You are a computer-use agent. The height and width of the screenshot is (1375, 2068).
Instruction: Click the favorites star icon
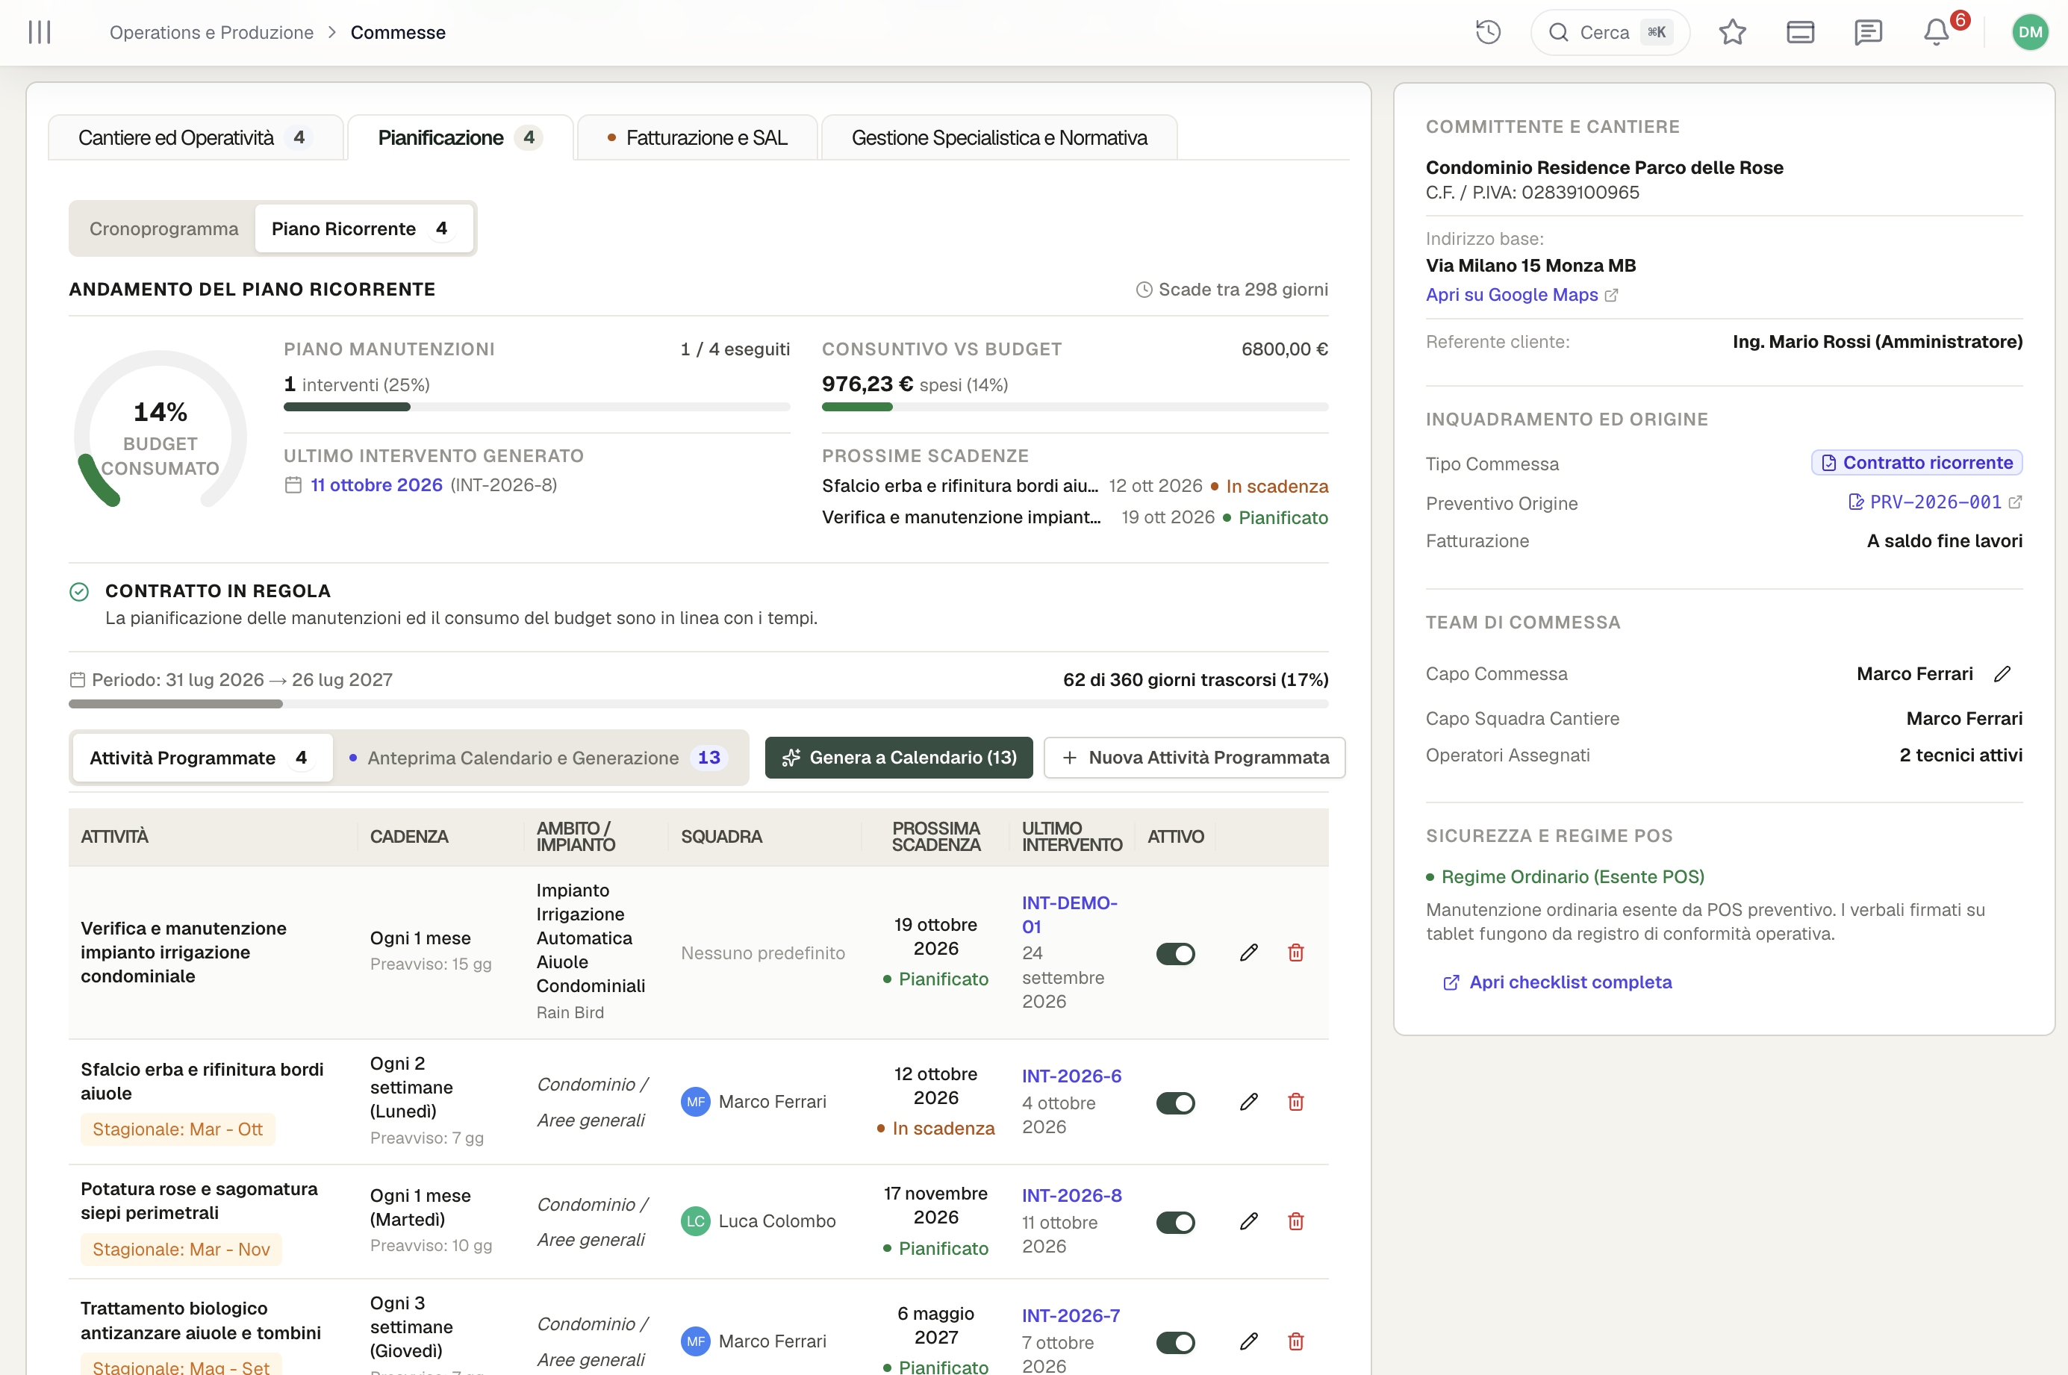1732,32
